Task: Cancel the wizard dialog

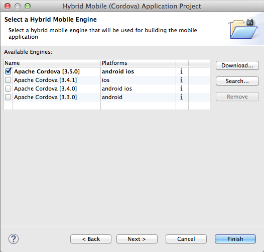Action: tap(186, 239)
